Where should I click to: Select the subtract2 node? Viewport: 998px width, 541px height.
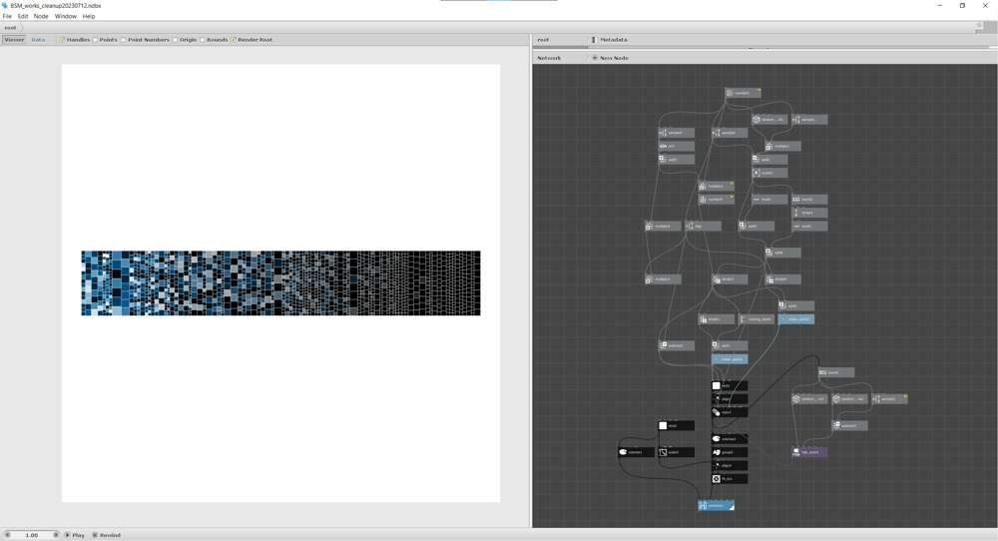[x=849, y=426]
